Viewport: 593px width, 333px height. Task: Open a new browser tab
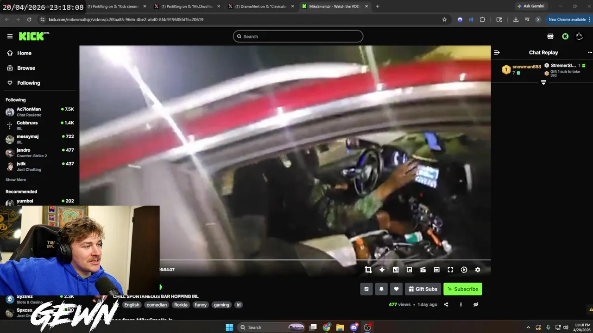(378, 6)
